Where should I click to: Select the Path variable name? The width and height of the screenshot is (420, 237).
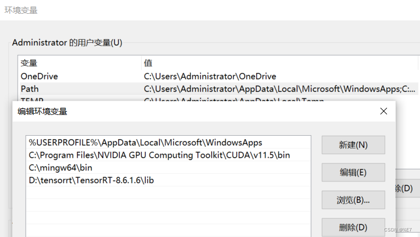(x=30, y=89)
